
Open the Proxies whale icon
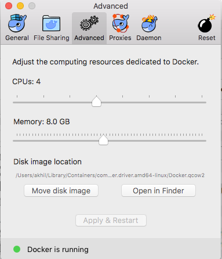121,23
